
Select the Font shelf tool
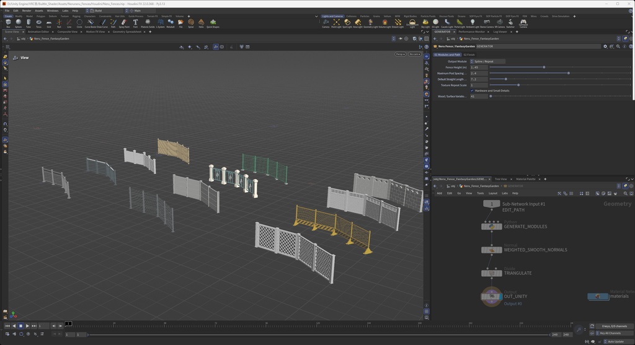coord(135,24)
